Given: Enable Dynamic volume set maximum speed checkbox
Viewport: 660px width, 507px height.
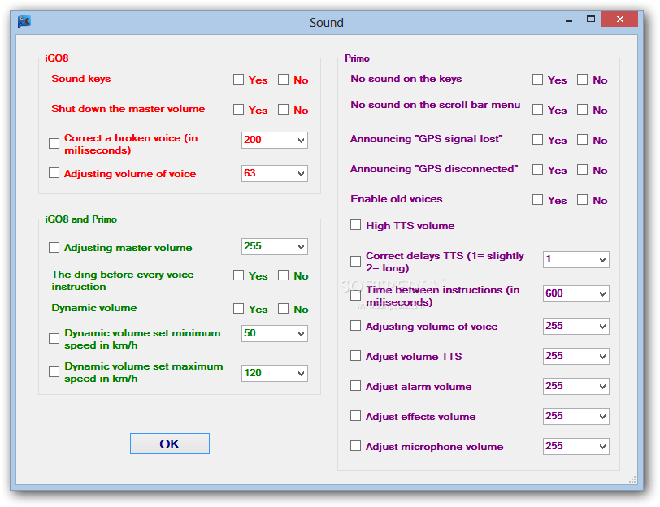Looking at the screenshot, I should click(54, 372).
